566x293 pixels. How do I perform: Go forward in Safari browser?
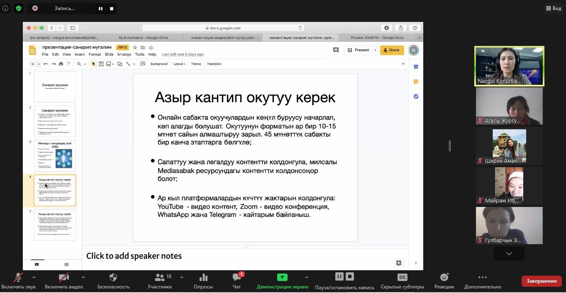[x=60, y=28]
